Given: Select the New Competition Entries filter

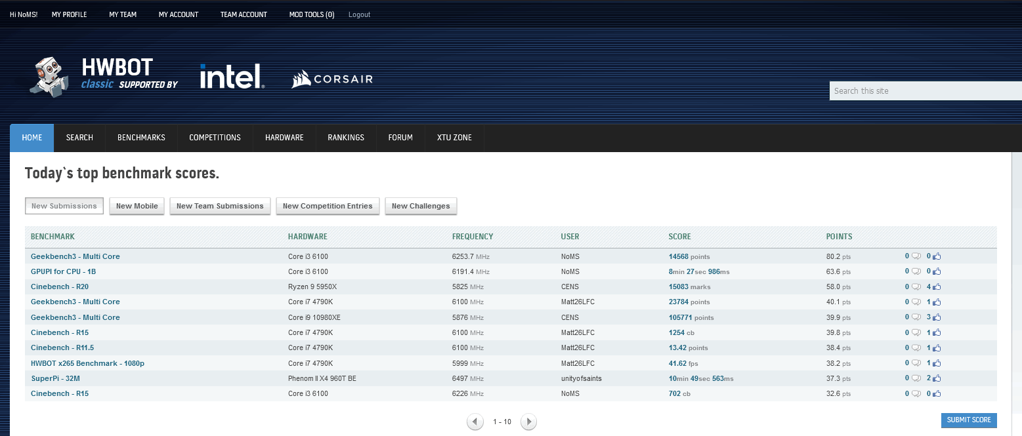Looking at the screenshot, I should [x=328, y=206].
